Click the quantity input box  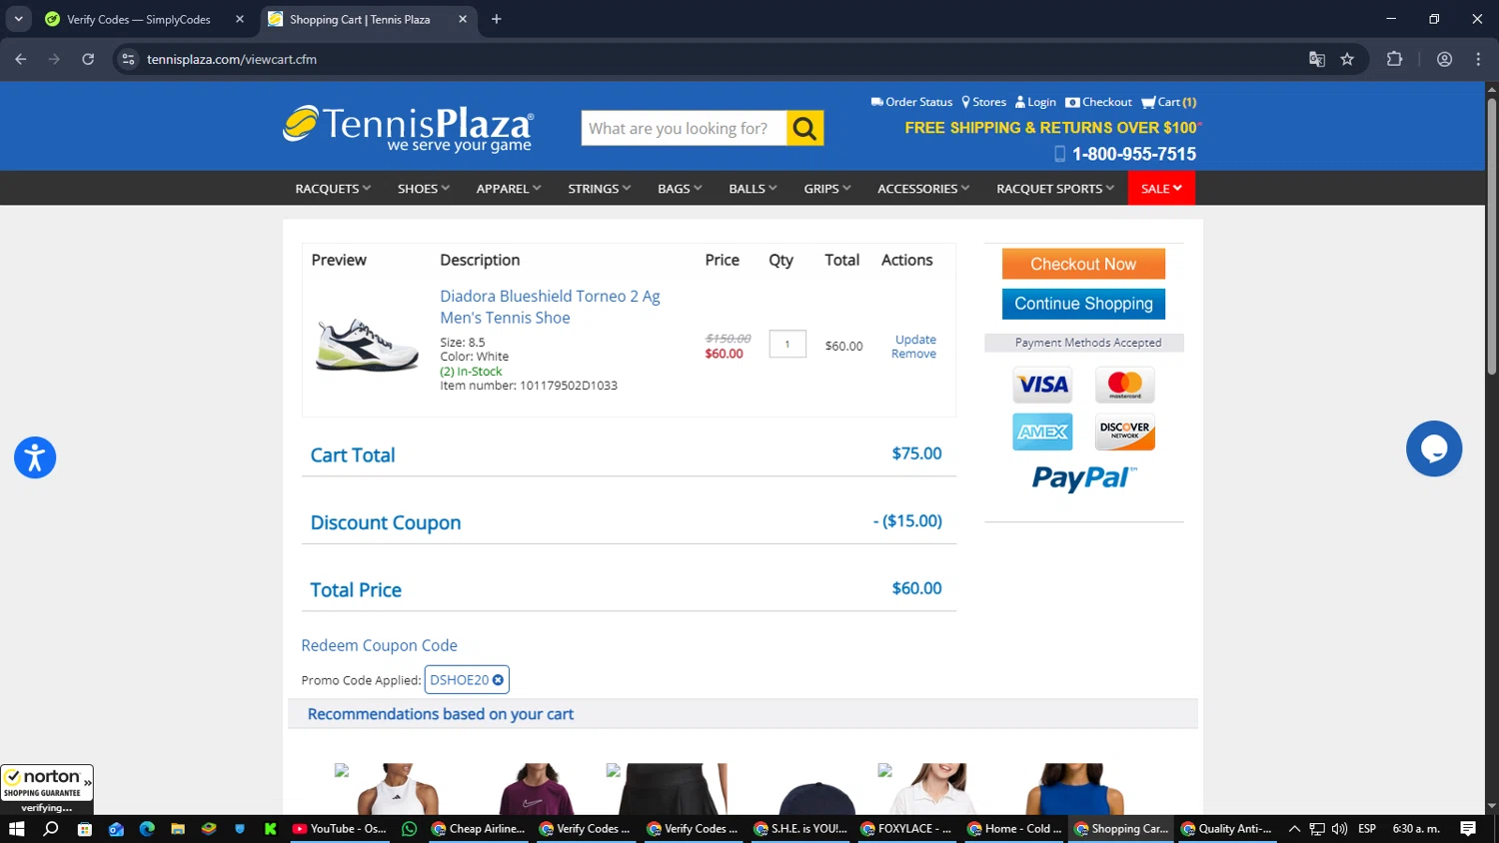click(x=787, y=344)
